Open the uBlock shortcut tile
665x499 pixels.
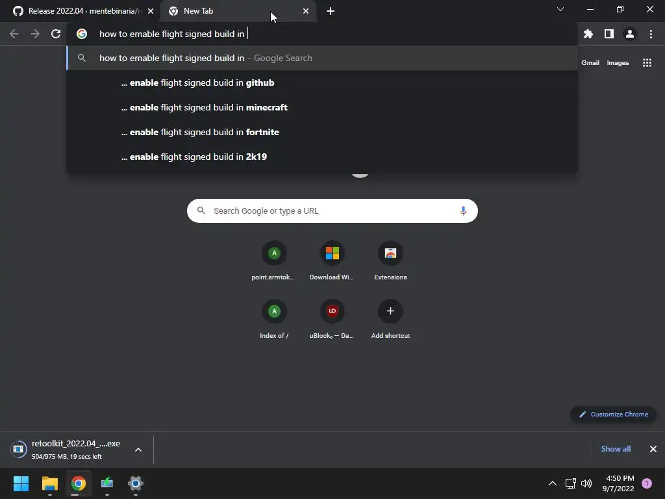point(332,319)
